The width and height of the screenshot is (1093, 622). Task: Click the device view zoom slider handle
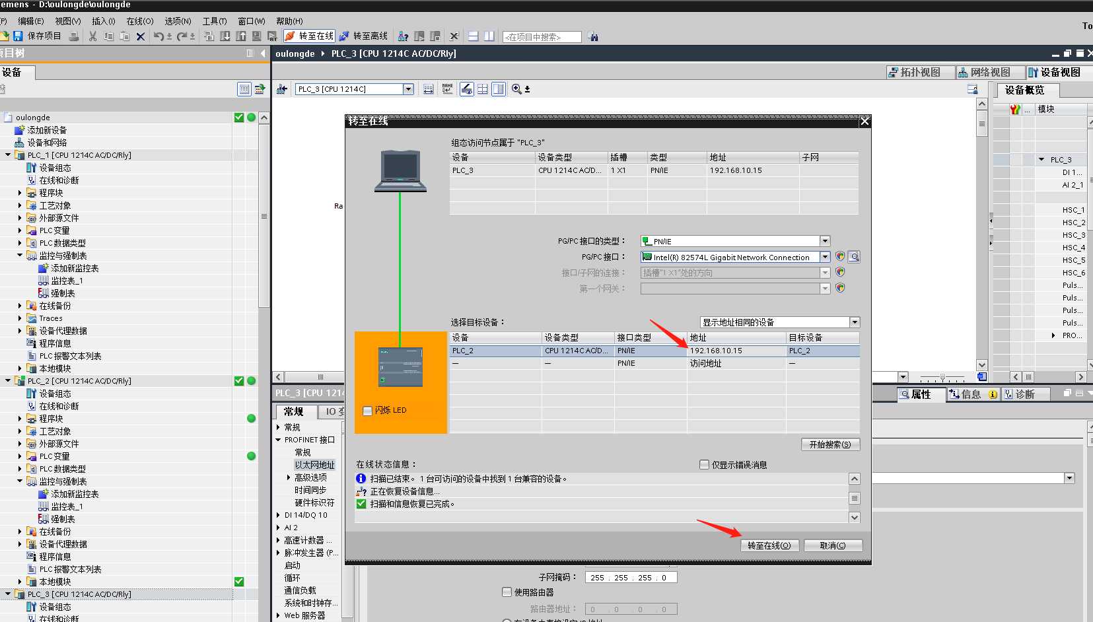(942, 377)
